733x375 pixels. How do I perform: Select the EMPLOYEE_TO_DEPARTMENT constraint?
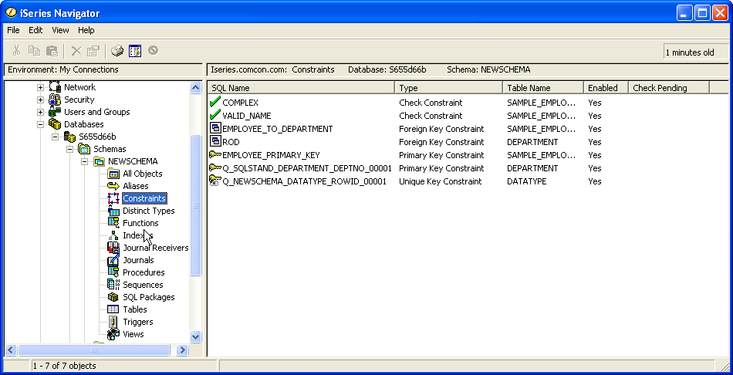277,129
